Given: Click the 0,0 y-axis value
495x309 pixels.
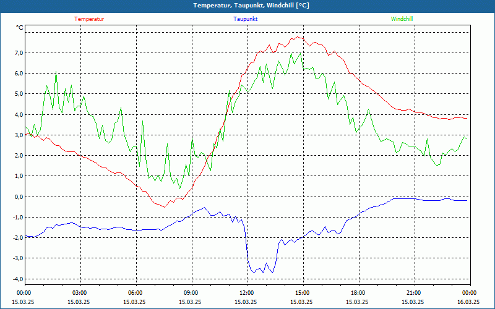Looking at the screenshot, I should click(x=19, y=197).
